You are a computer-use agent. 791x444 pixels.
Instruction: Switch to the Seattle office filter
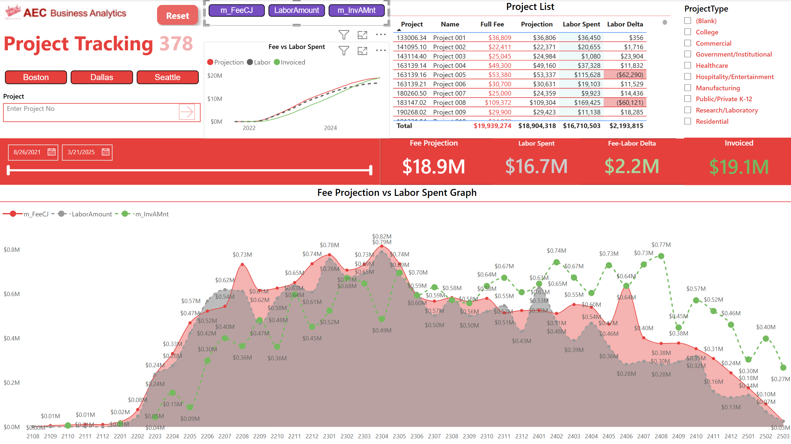pyautogui.click(x=167, y=77)
